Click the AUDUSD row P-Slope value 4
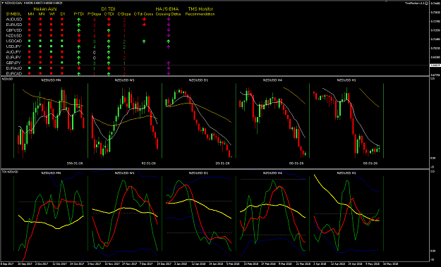 pos(95,20)
